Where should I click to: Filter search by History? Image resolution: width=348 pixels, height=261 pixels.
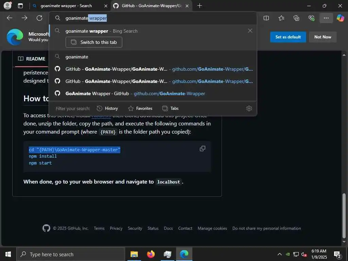pos(107,108)
